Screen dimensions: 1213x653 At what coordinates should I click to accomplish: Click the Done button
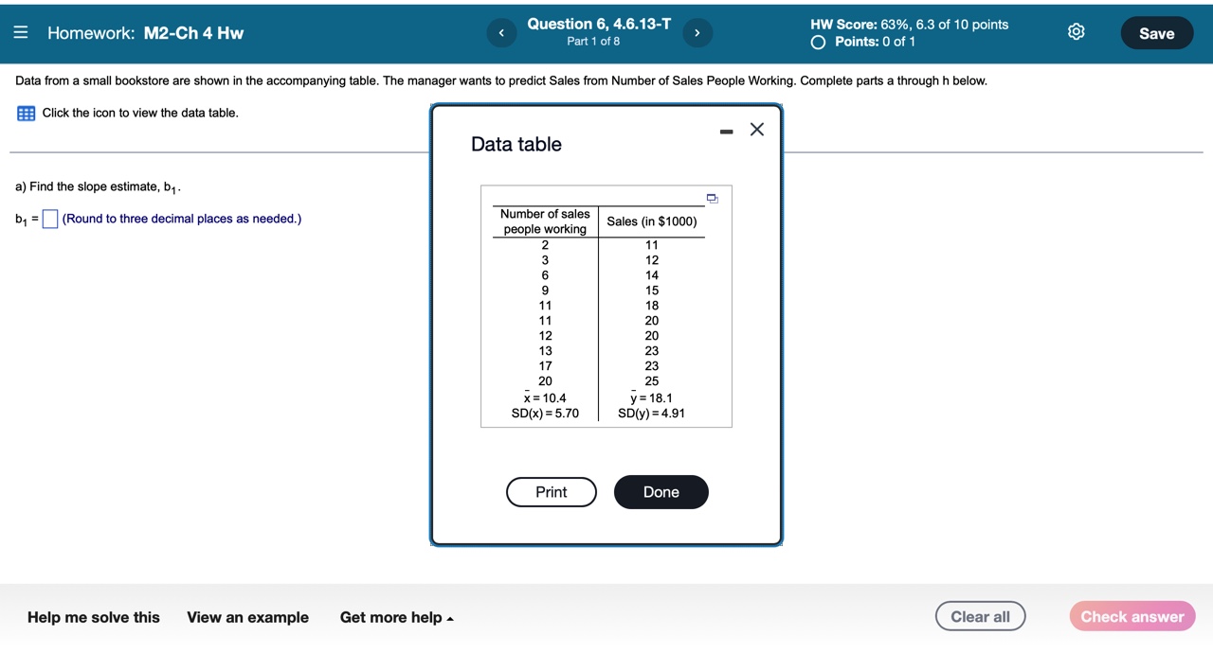pos(661,492)
